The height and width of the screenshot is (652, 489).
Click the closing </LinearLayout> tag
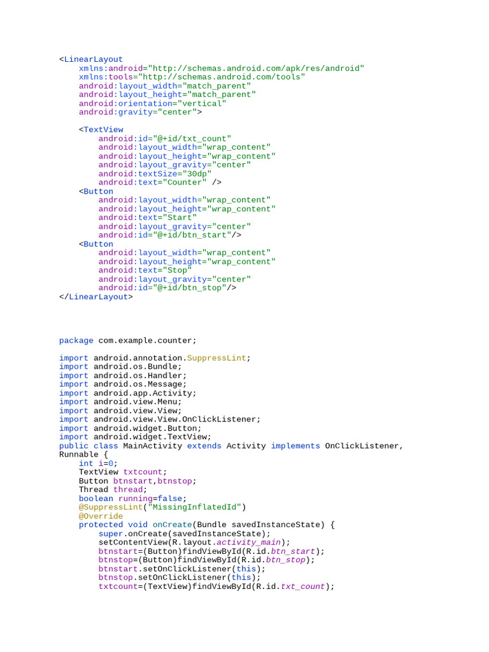coord(96,297)
